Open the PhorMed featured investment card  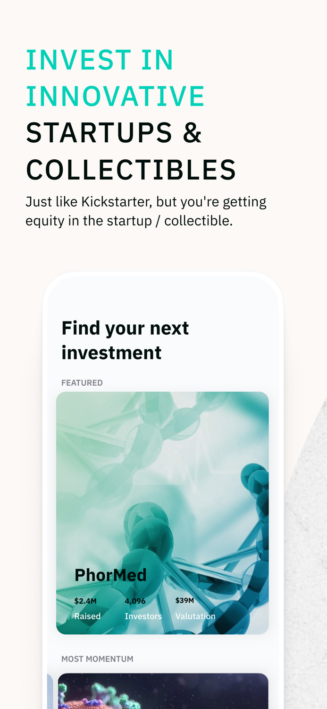pos(162,512)
